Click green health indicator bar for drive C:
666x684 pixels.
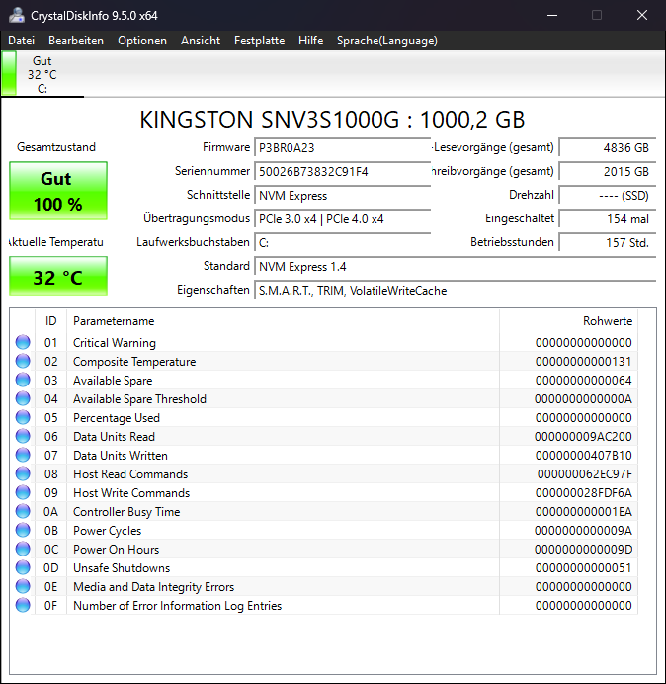[x=9, y=73]
